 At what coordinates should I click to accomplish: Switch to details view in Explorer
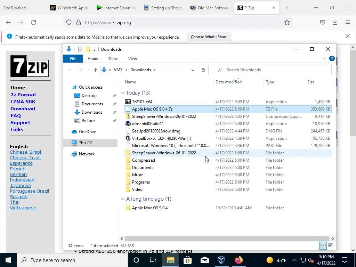(323, 245)
